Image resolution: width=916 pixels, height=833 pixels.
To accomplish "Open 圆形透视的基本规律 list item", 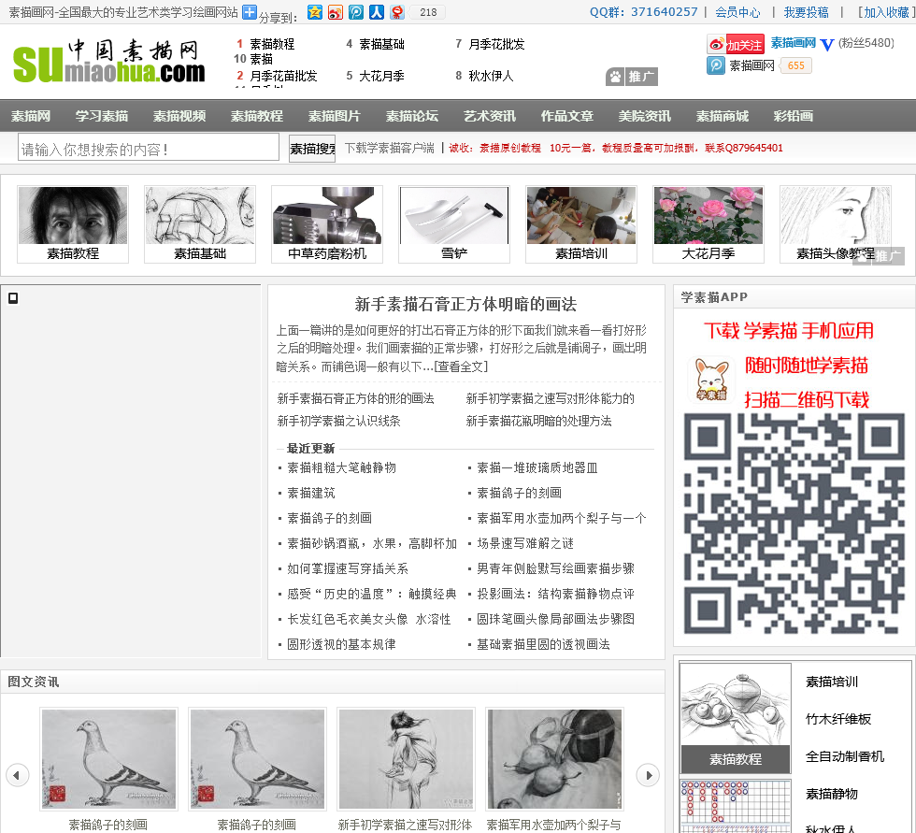I will [342, 644].
